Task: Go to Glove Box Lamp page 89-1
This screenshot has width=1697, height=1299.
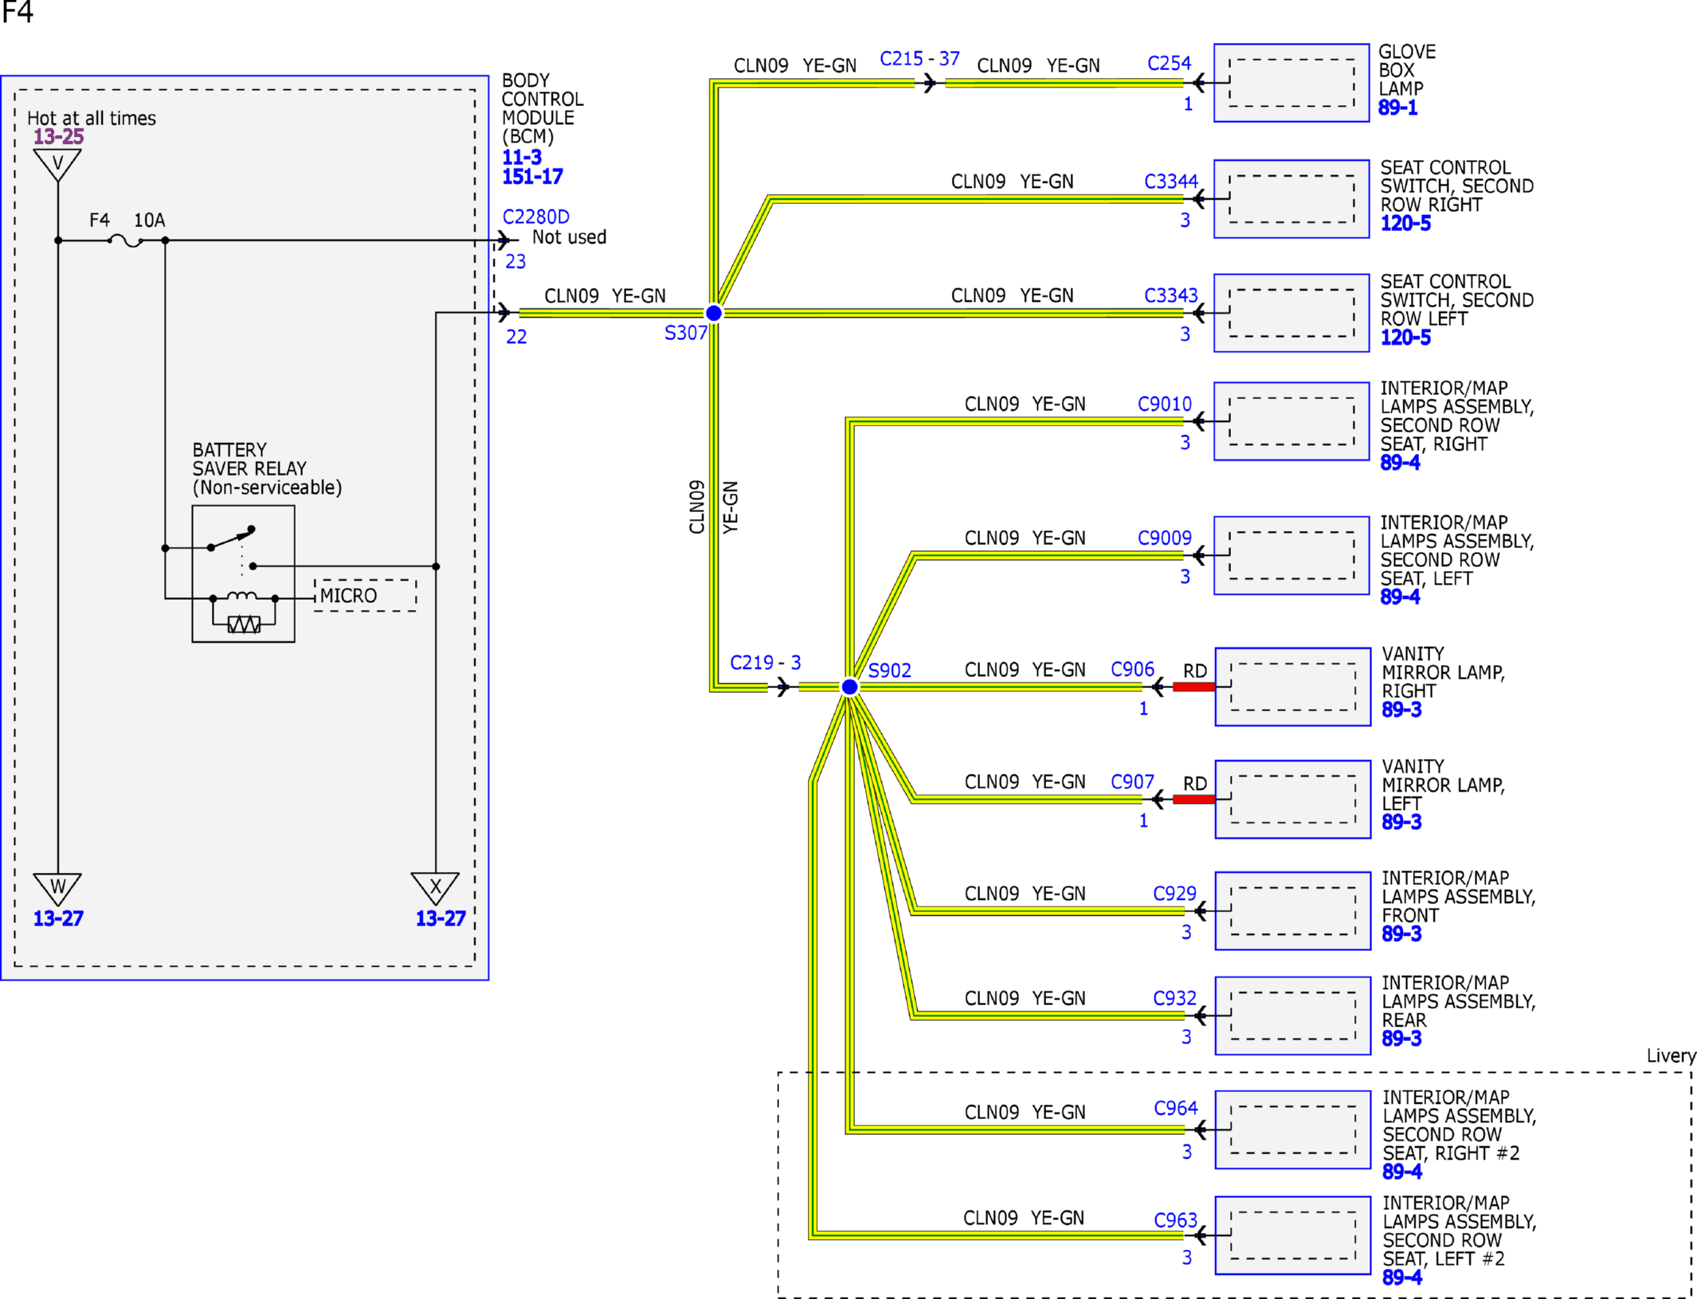Action: tap(1397, 108)
